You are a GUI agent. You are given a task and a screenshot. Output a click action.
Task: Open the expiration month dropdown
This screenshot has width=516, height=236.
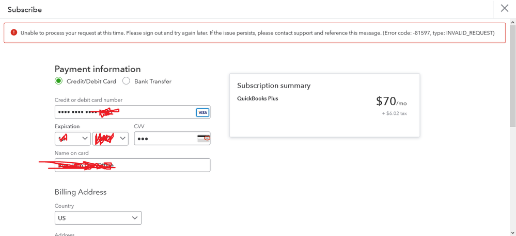pos(73,138)
